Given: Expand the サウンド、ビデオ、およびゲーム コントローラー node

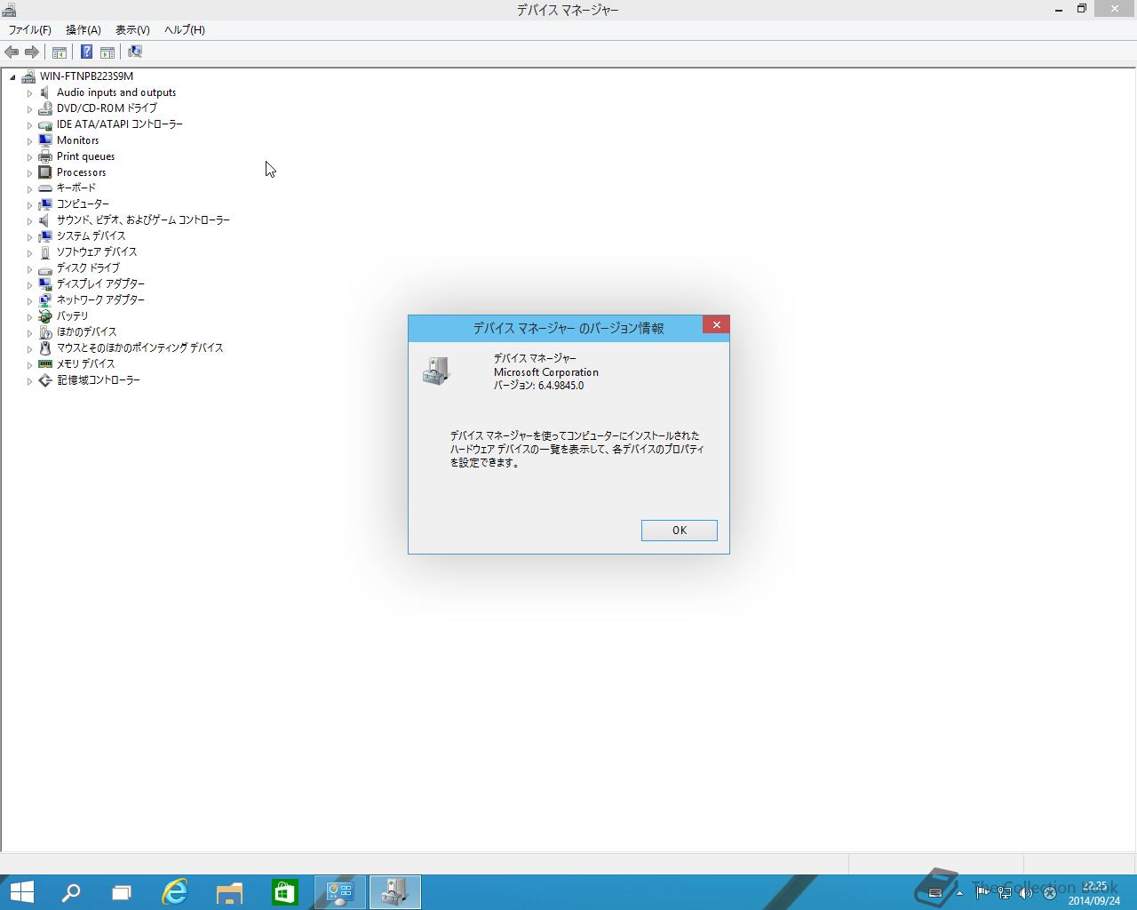Looking at the screenshot, I should pyautogui.click(x=29, y=221).
